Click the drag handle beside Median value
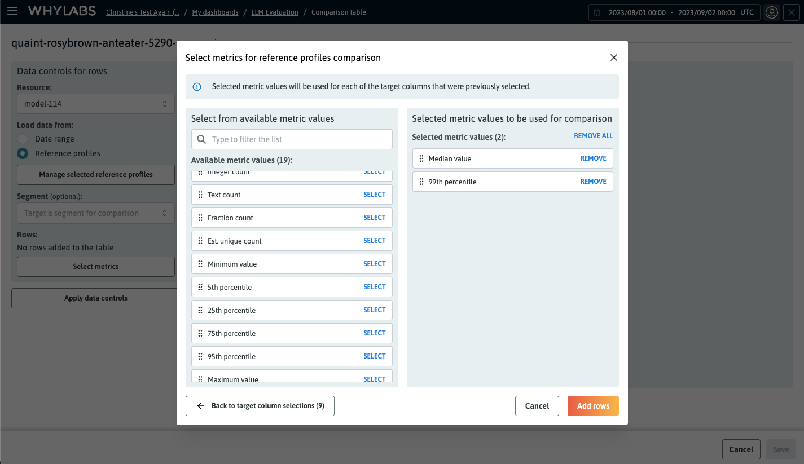 (421, 158)
